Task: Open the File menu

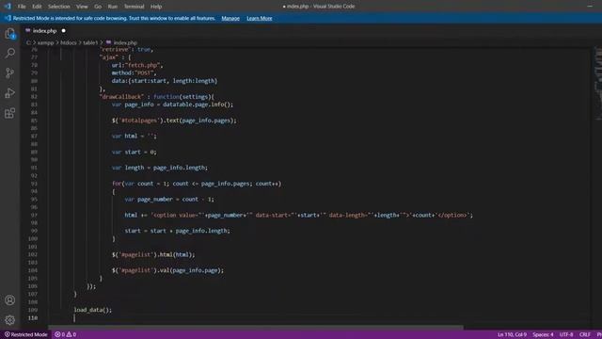Action: click(x=22, y=7)
